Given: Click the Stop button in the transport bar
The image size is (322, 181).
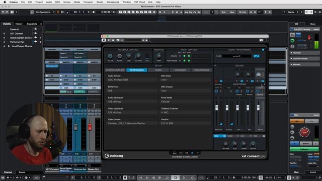Looking at the screenshot, I should point(176,177).
